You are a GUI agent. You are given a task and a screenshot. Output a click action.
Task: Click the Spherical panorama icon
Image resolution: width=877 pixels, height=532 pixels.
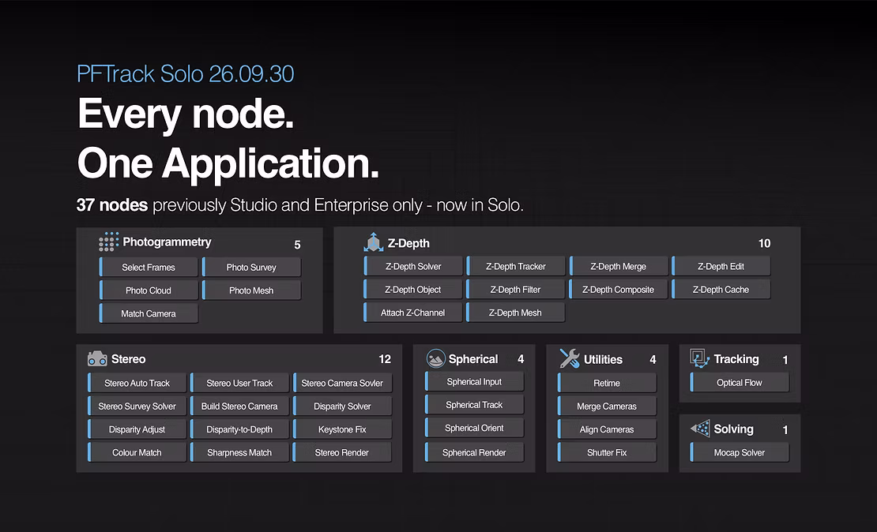[435, 358]
